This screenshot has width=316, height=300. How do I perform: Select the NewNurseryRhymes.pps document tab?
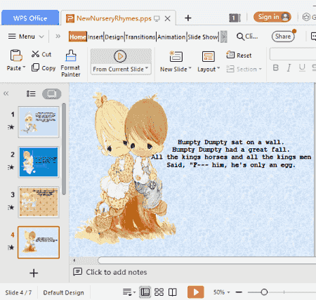(x=114, y=18)
